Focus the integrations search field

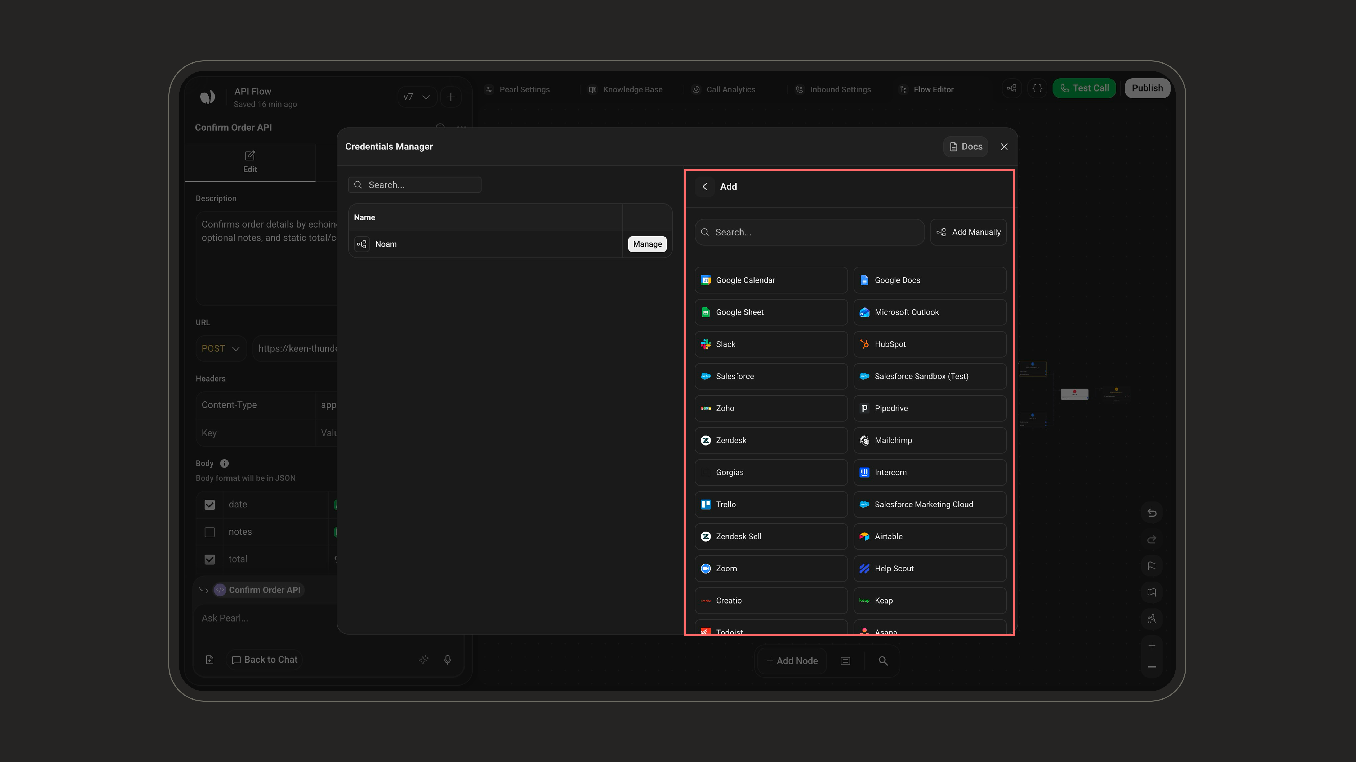(810, 233)
